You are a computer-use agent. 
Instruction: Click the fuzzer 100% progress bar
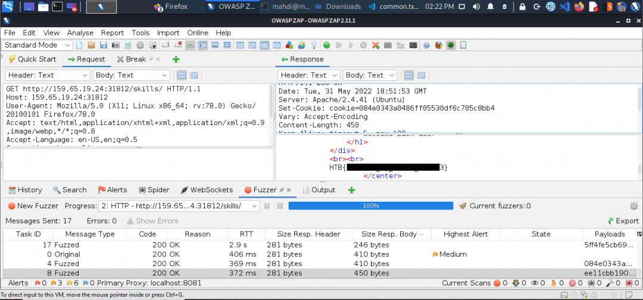(x=371, y=206)
